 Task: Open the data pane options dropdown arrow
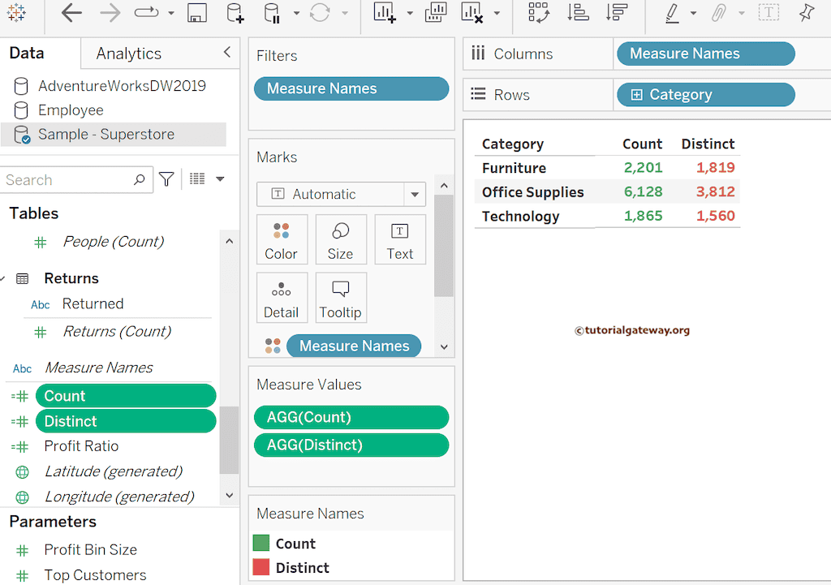[220, 179]
